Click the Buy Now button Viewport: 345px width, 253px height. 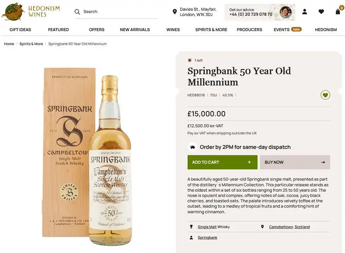[295, 162]
